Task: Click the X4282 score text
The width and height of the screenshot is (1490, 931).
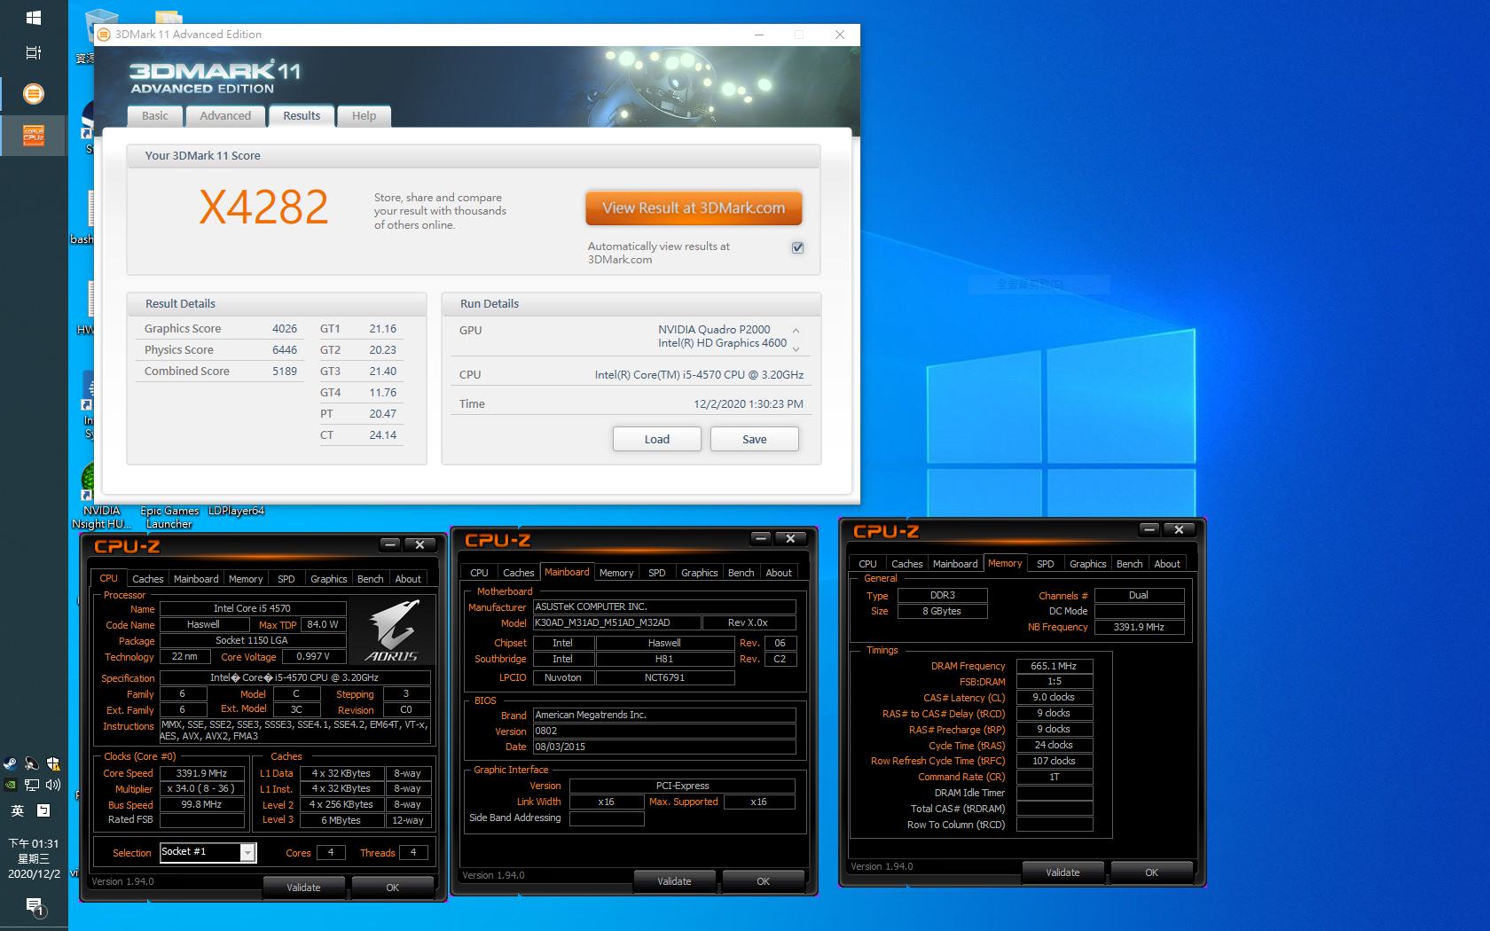Action: point(263,207)
